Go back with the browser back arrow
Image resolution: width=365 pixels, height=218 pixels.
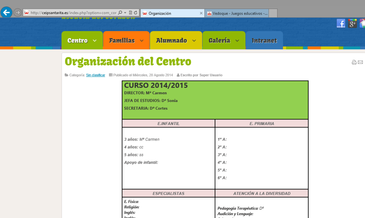coord(6,12)
